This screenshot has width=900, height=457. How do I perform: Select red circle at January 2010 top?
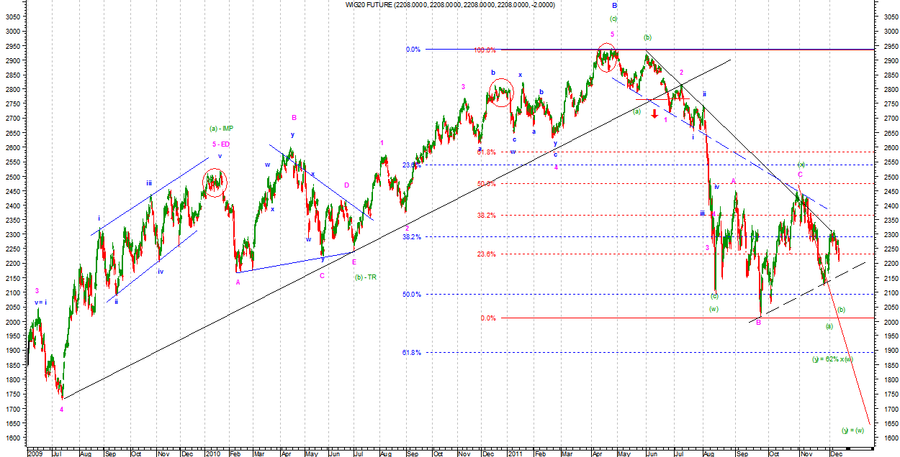pyautogui.click(x=214, y=183)
